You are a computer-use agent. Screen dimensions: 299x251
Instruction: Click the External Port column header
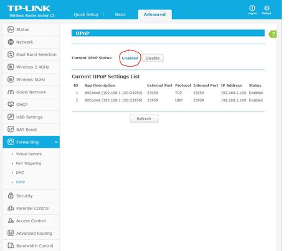pyautogui.click(x=159, y=85)
